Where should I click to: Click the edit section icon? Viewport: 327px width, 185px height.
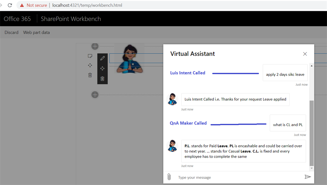tap(90, 56)
